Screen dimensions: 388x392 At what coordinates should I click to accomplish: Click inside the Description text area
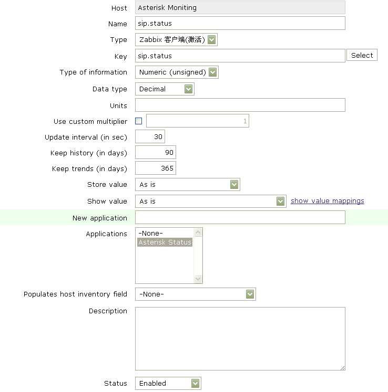[240, 339]
